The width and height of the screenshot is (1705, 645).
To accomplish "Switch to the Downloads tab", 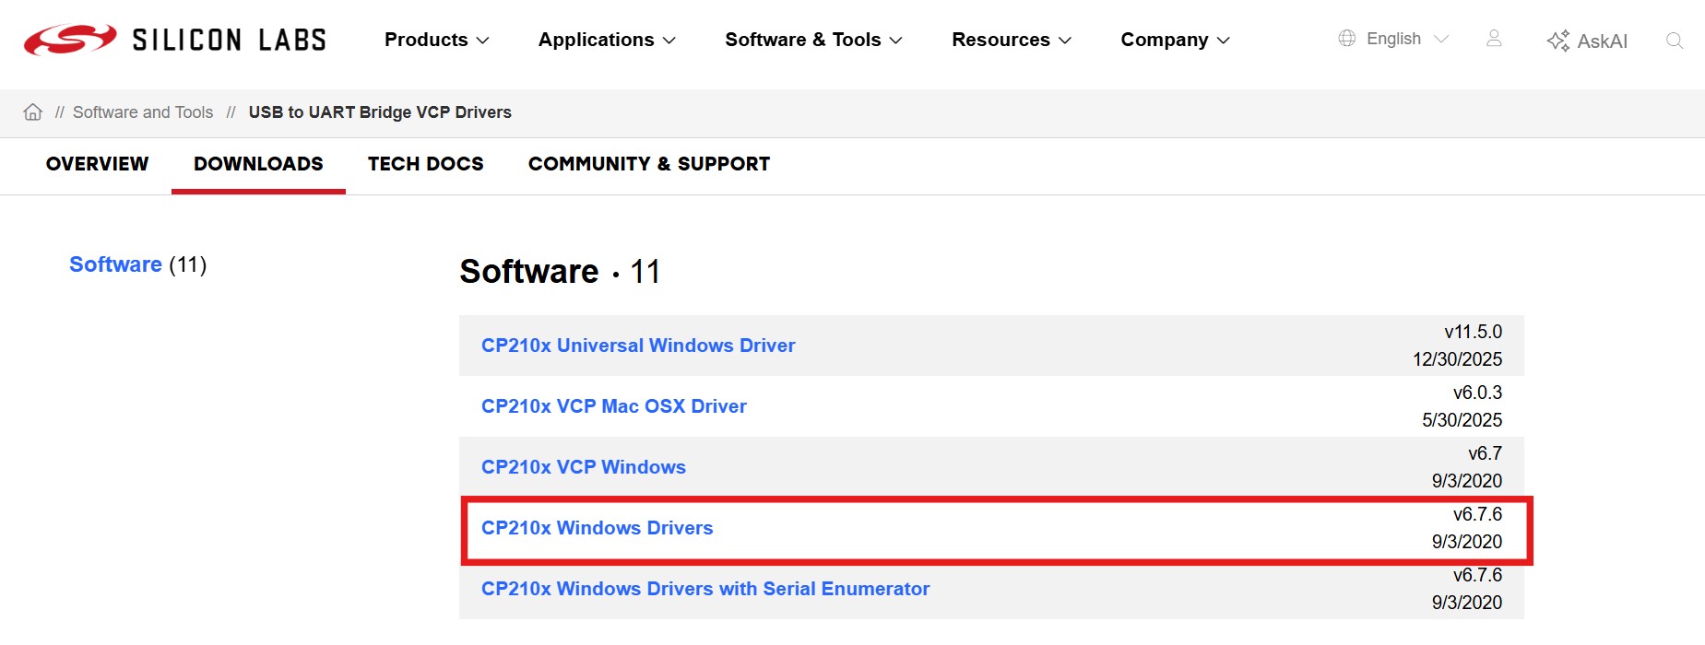I will [258, 164].
